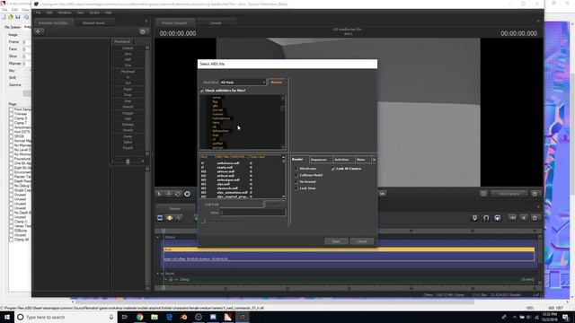Enable the Collision Model checkbox
Screen dimensions: 575x323
pos(296,176)
